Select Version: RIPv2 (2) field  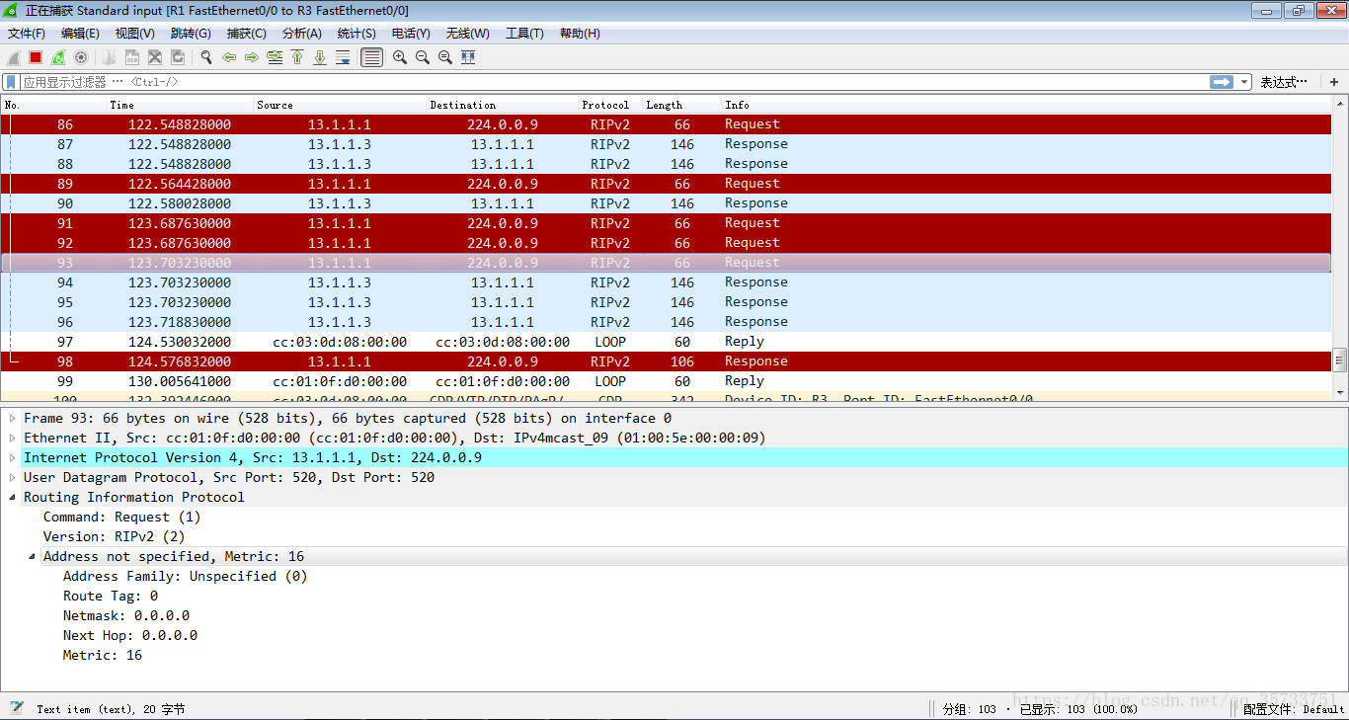tap(114, 536)
